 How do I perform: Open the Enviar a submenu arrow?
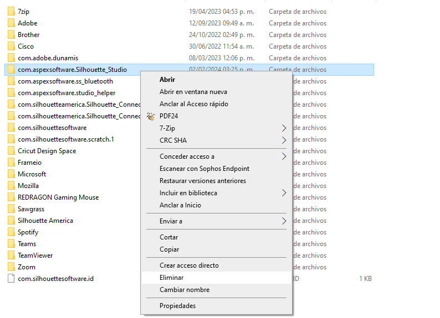pos(284,221)
